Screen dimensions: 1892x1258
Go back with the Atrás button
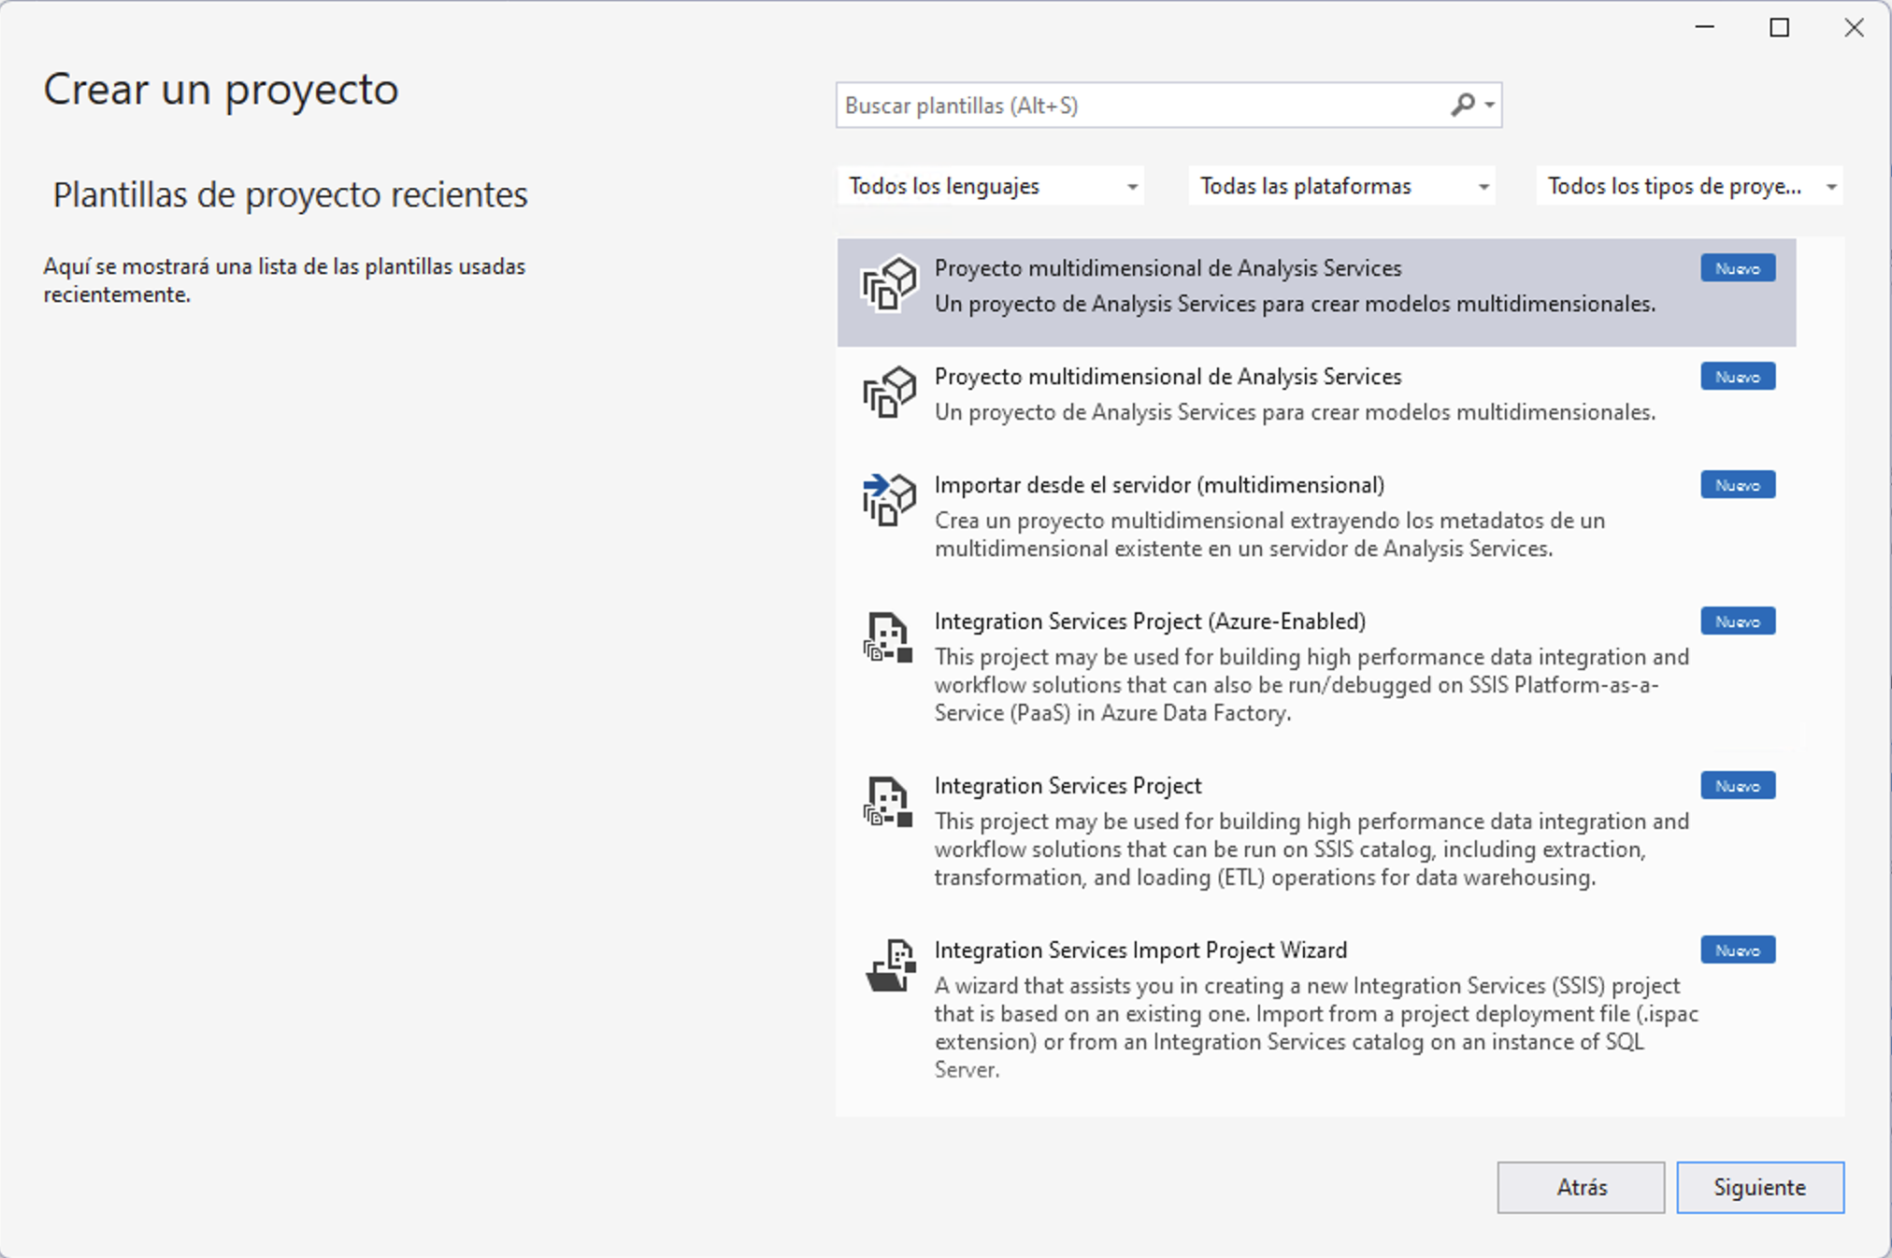point(1581,1187)
